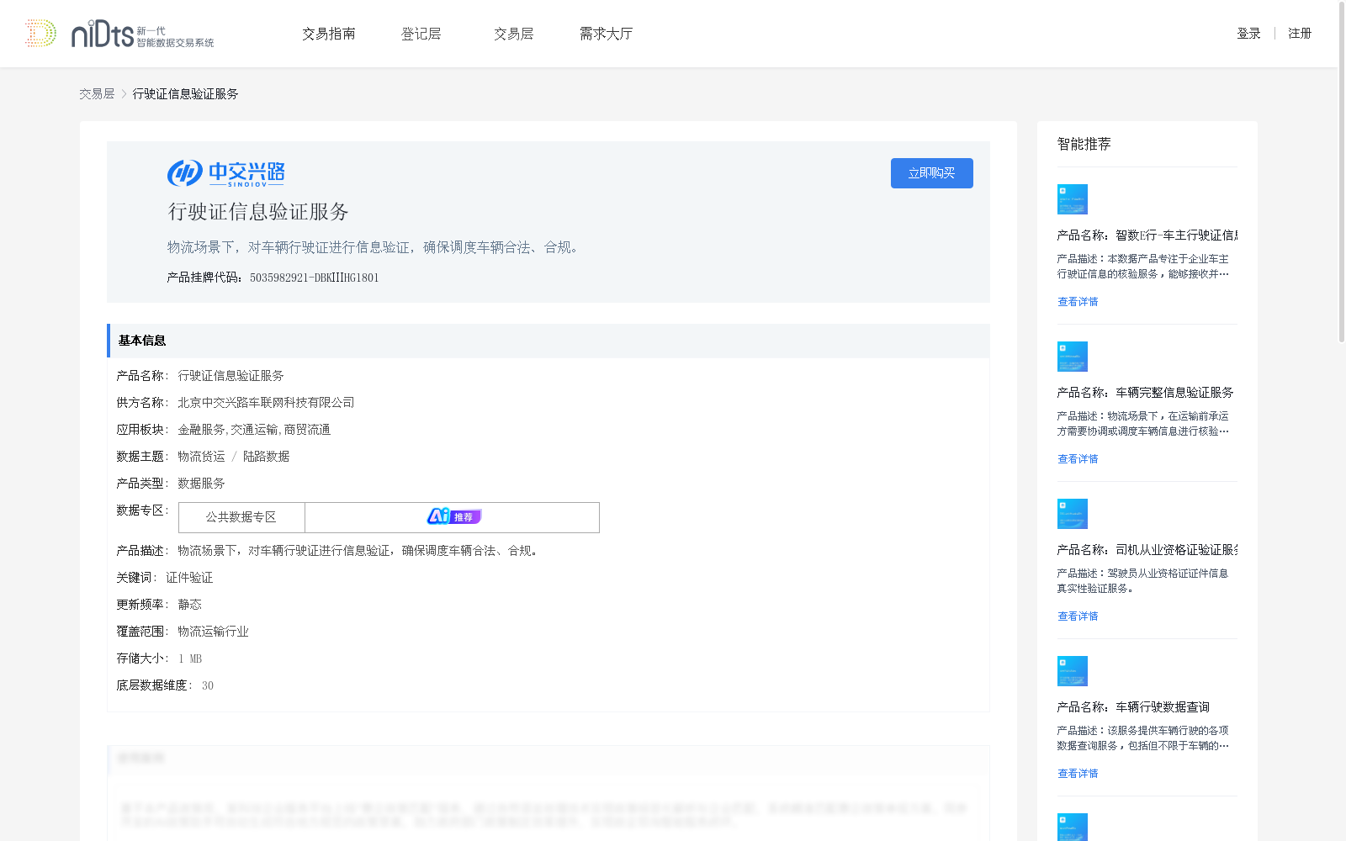
Task: Click the 物流运输行业 coverage value
Action: 213,632
